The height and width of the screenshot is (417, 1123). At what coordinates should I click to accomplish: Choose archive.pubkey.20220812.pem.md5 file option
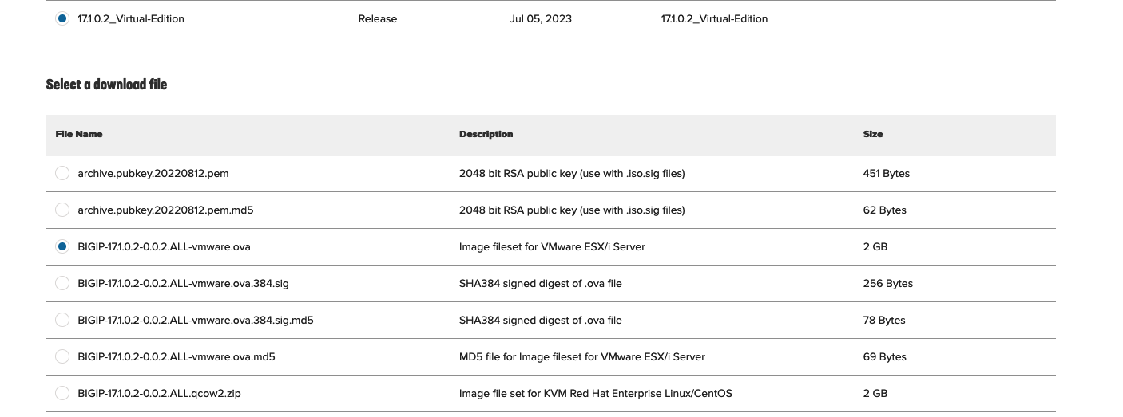pyautogui.click(x=62, y=210)
